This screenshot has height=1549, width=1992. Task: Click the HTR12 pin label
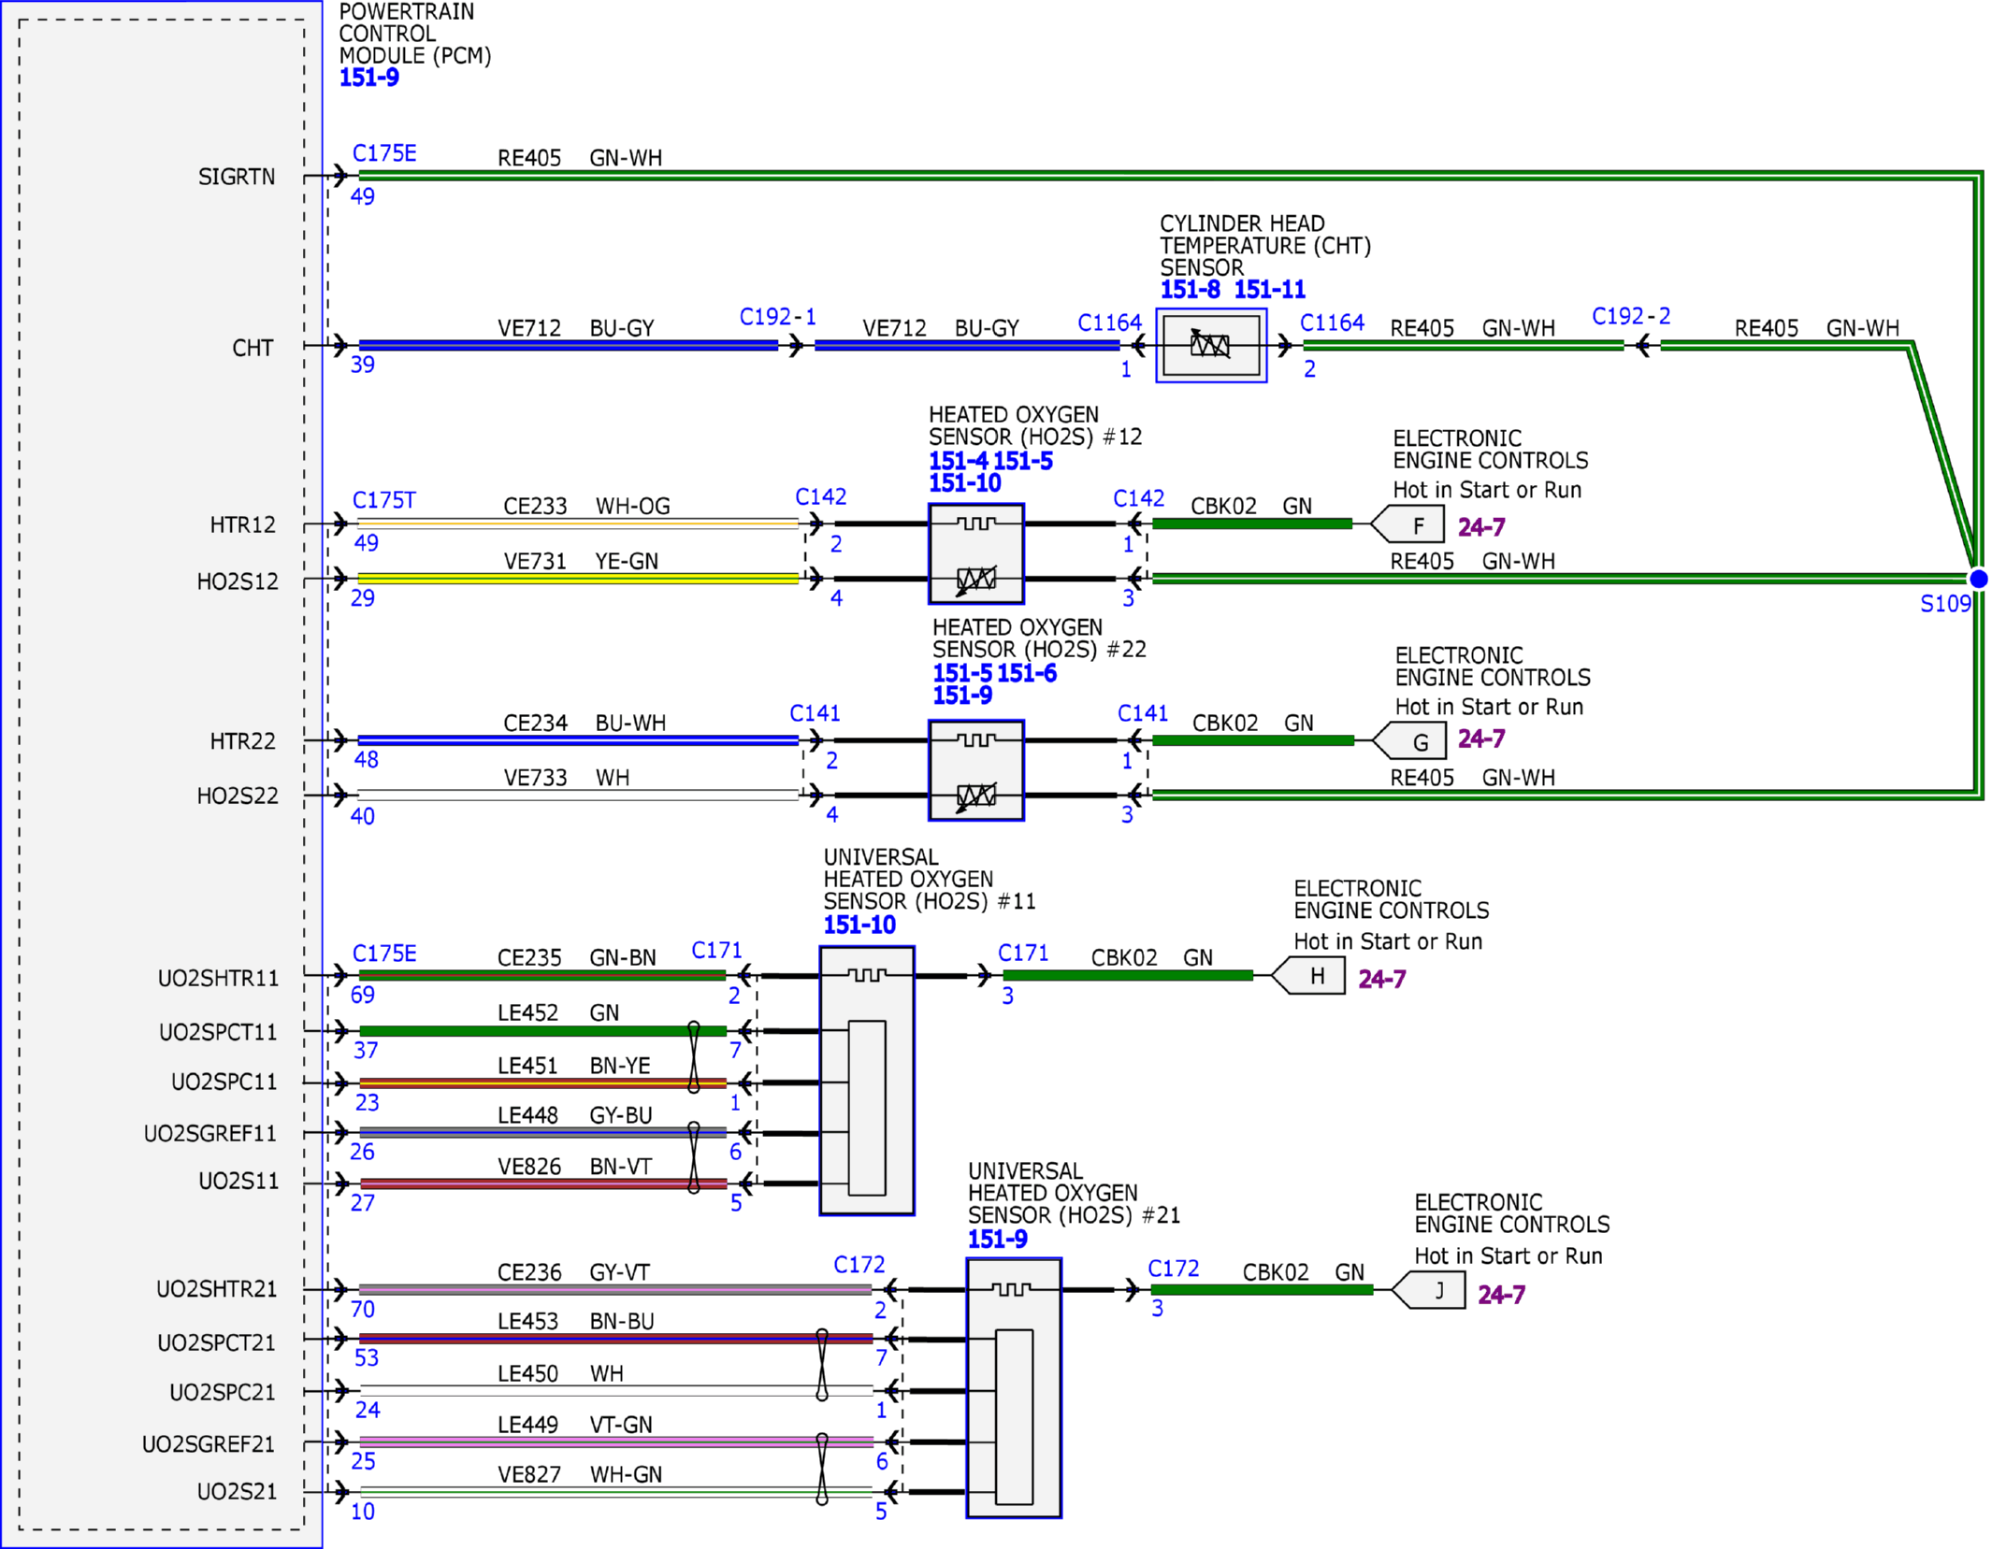tap(242, 524)
